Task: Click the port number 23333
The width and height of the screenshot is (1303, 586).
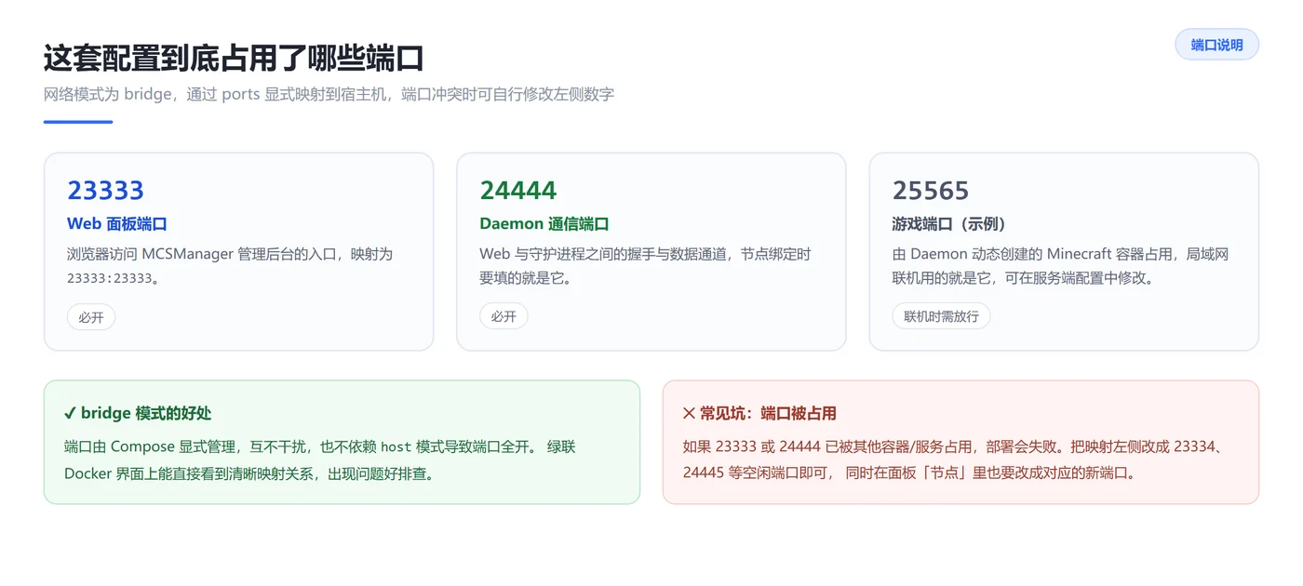Action: coord(105,191)
